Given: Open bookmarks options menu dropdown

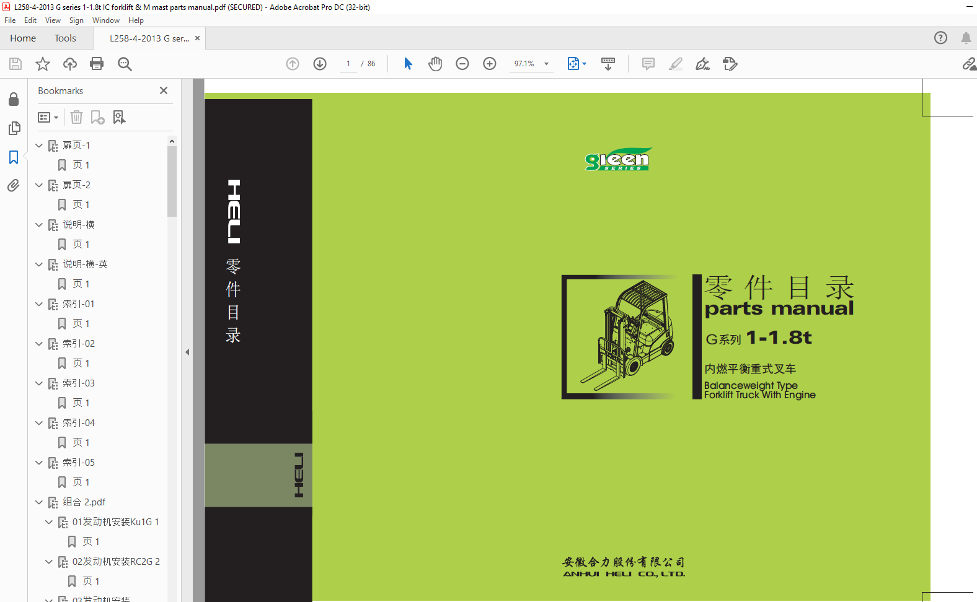Looking at the screenshot, I should (x=48, y=117).
